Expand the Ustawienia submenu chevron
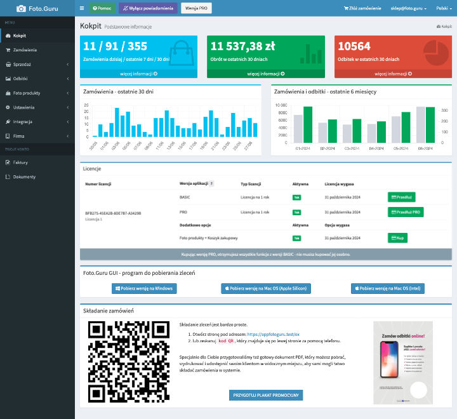The width and height of the screenshot is (457, 419). click(x=68, y=107)
